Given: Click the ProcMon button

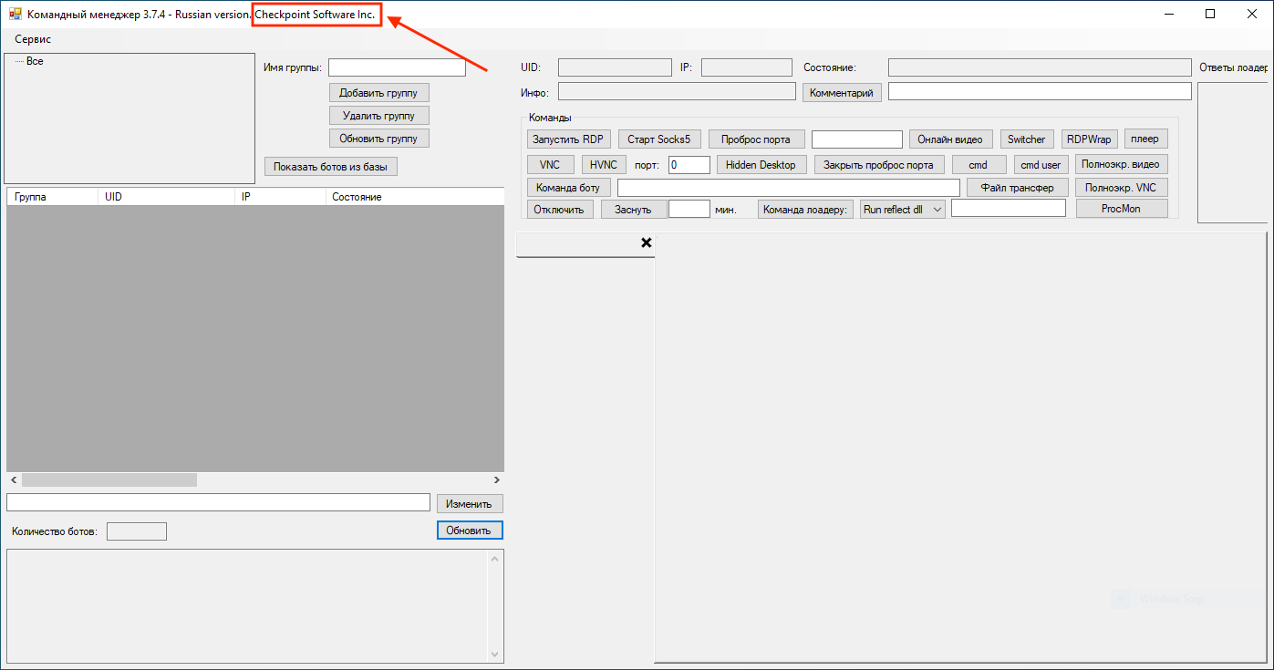Looking at the screenshot, I should coord(1122,208).
